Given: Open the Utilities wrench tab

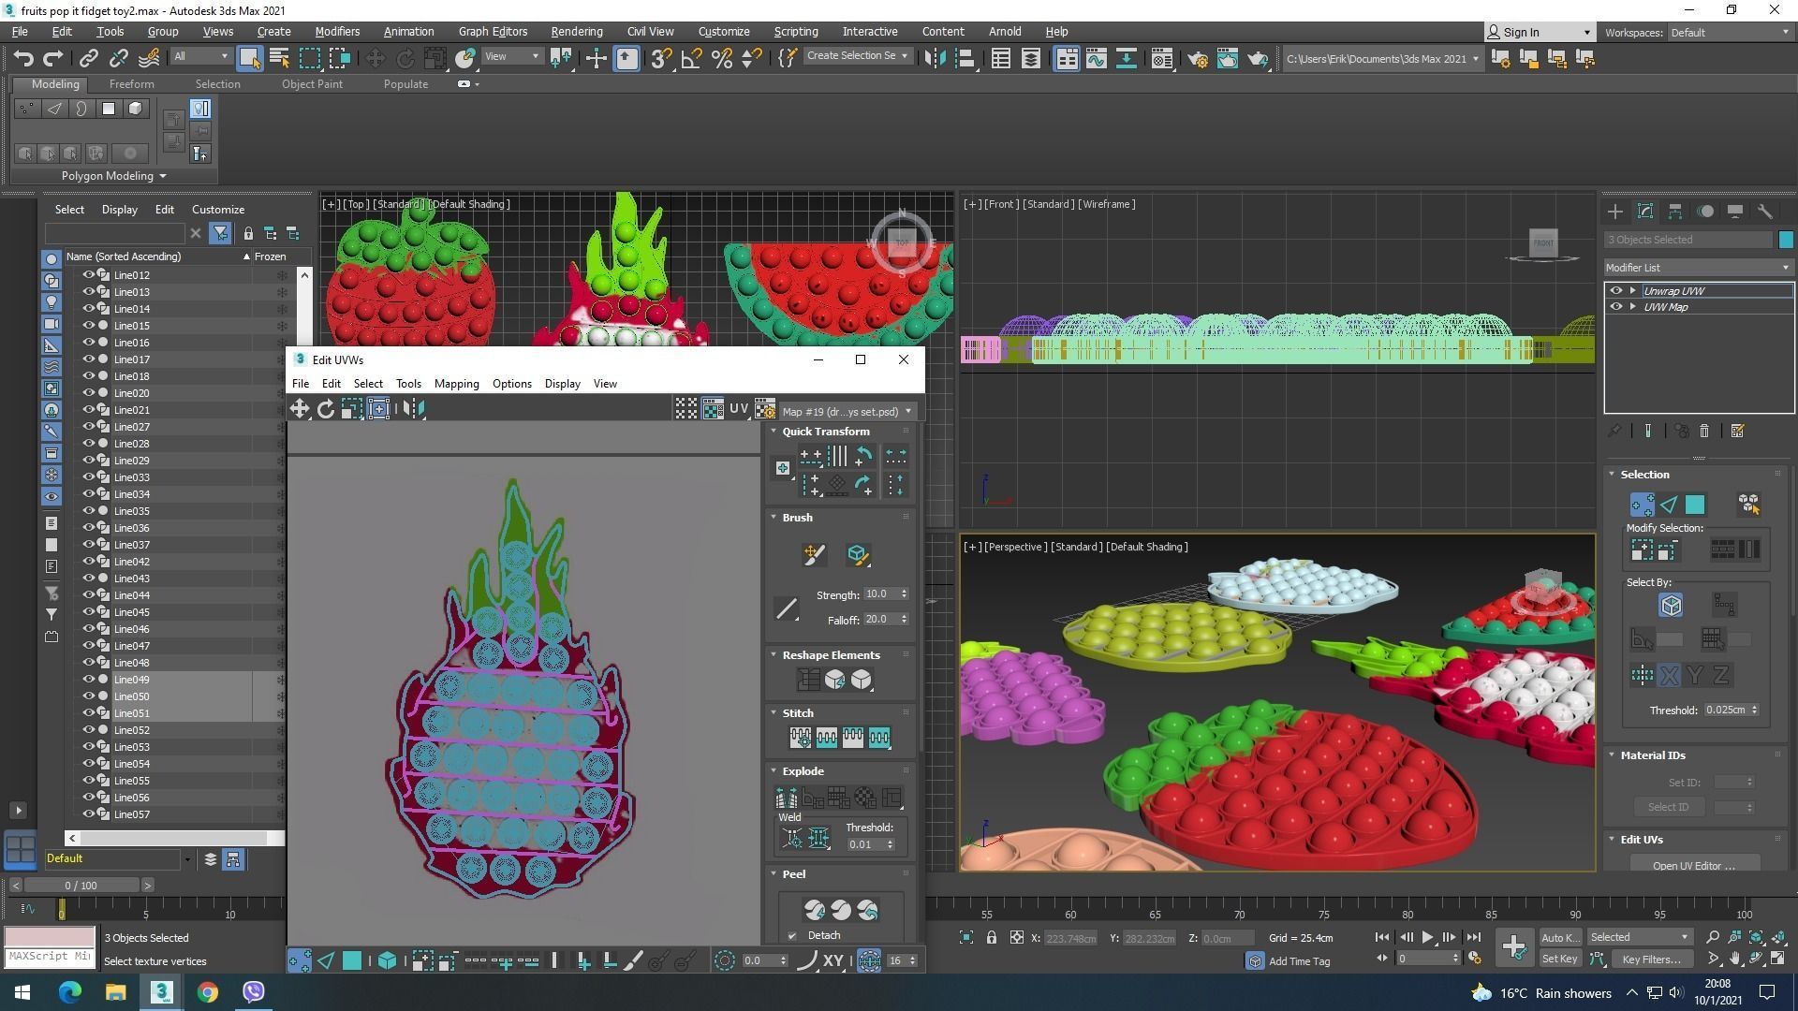Looking at the screenshot, I should 1765,212.
